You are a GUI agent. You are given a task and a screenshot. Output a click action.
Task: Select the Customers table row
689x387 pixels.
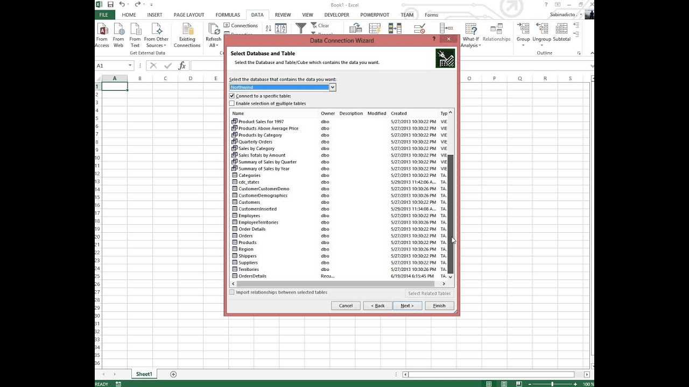click(x=339, y=202)
